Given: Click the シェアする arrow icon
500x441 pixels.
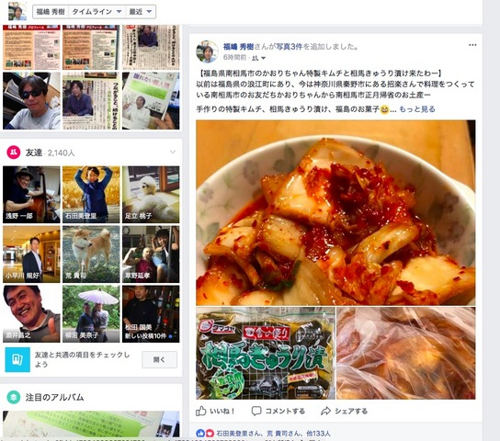Looking at the screenshot, I should 325,411.
